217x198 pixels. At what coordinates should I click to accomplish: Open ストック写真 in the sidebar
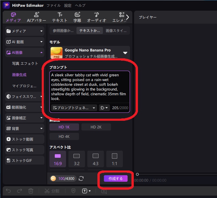click(25, 150)
